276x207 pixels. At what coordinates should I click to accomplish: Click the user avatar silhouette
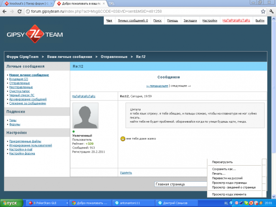tap(86, 116)
